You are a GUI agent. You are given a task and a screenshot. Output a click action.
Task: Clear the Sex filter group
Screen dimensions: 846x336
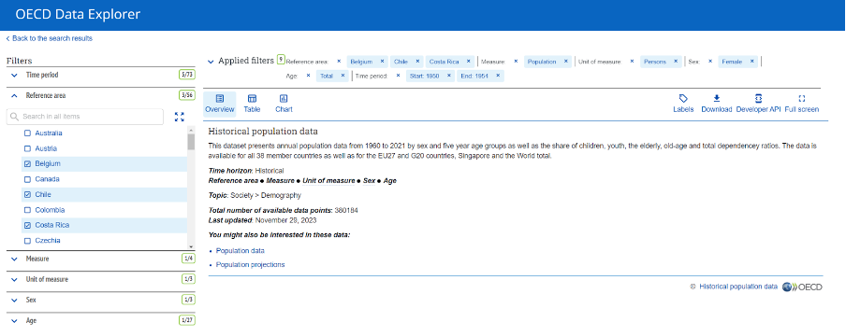click(710, 62)
